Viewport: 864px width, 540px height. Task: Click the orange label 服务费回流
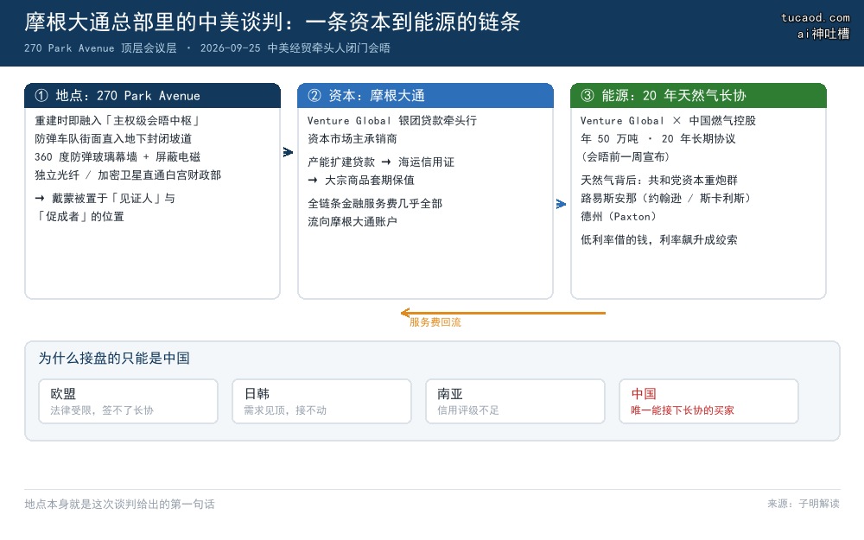(435, 322)
